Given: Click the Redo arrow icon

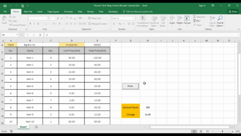Looking at the screenshot, I should [x=16, y=6].
